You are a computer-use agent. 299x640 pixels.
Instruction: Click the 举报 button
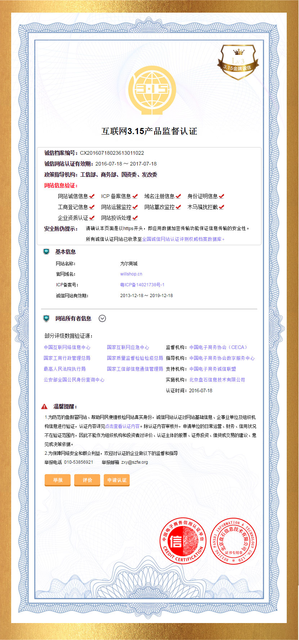(x=58, y=480)
